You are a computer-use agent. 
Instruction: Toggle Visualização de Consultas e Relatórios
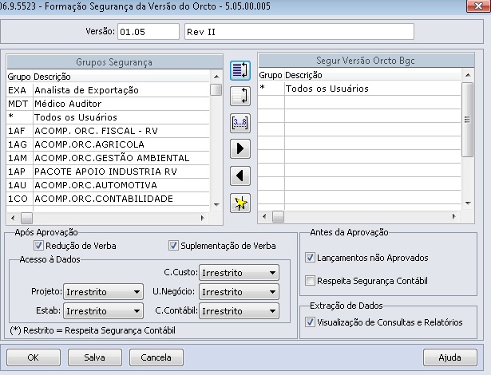[310, 322]
